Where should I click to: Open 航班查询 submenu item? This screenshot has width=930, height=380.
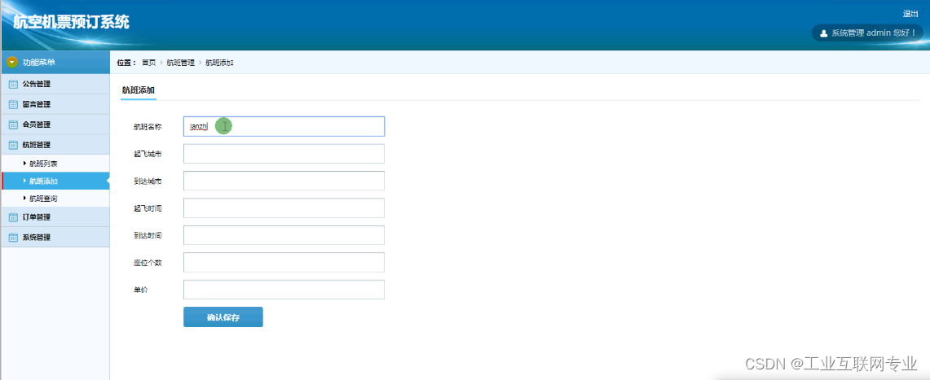click(55, 199)
